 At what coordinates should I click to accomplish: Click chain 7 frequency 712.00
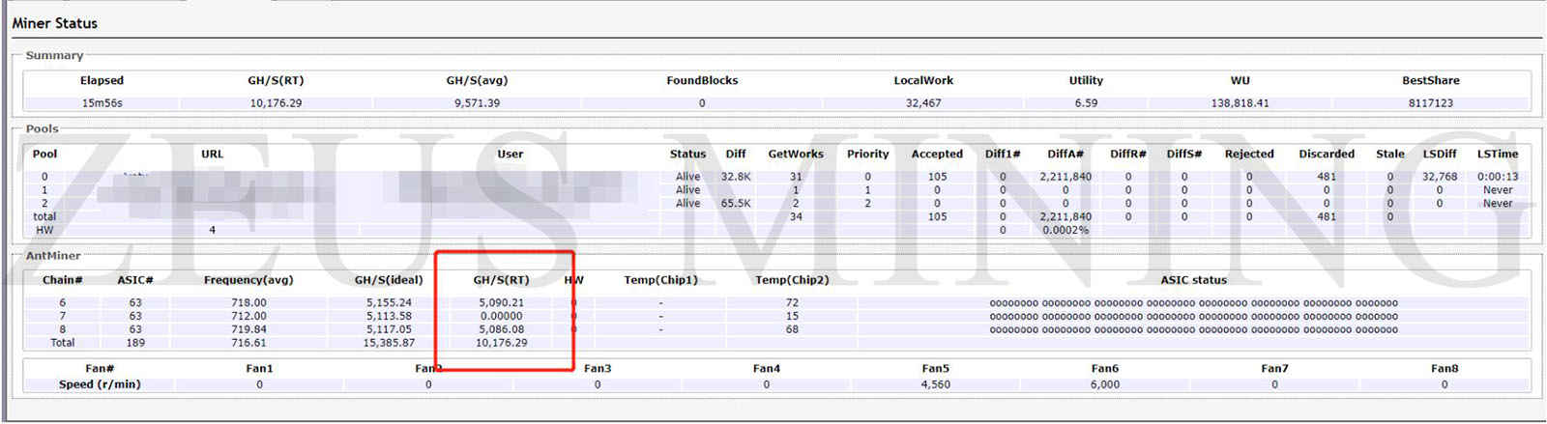click(248, 316)
